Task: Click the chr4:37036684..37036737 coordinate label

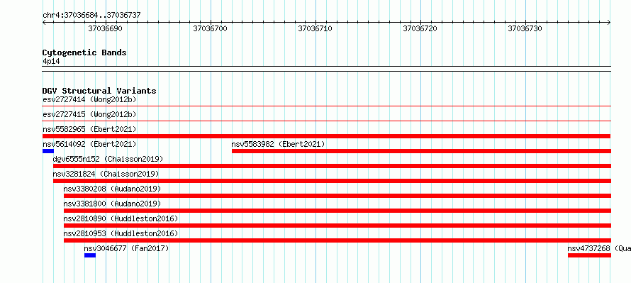Action: click(91, 16)
